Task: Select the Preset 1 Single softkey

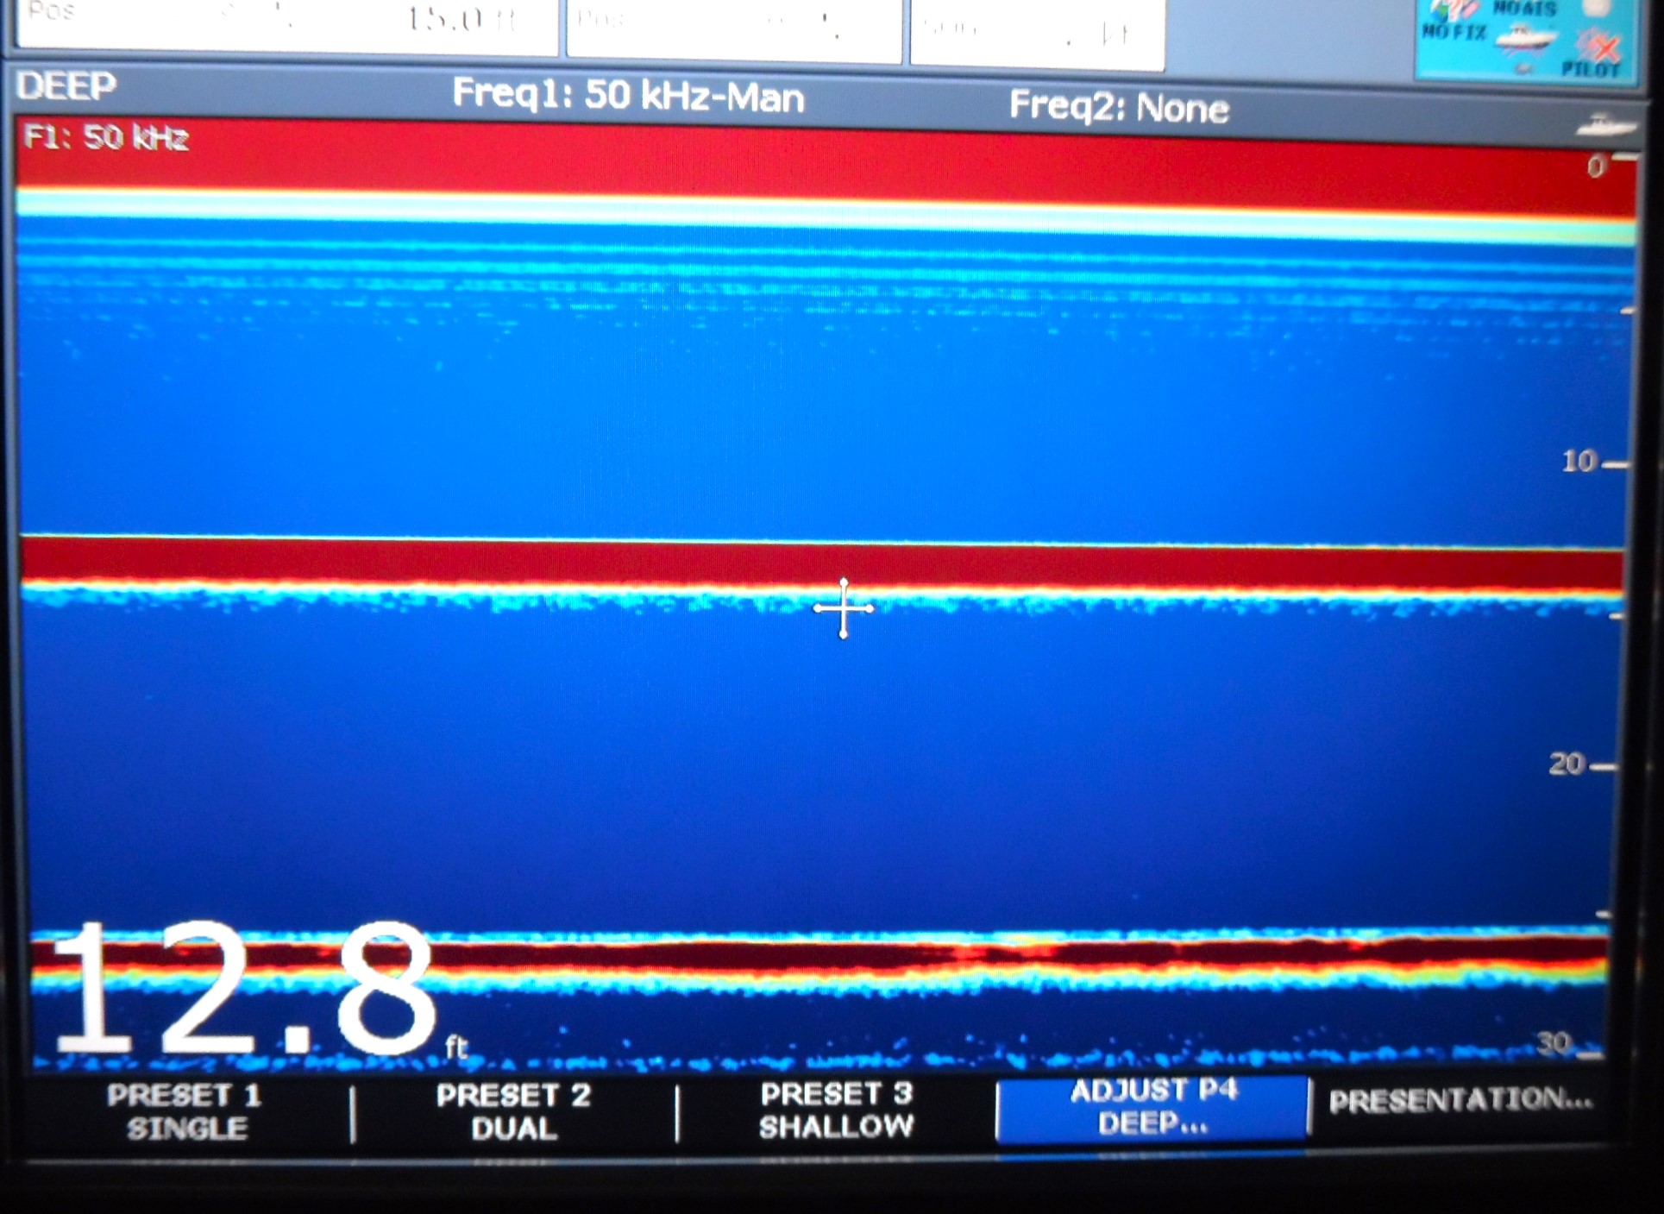Action: coord(185,1111)
